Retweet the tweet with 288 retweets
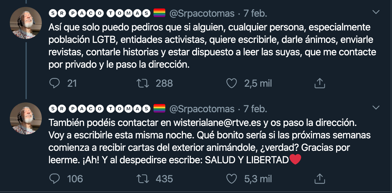The image size is (392, 193). [142, 83]
